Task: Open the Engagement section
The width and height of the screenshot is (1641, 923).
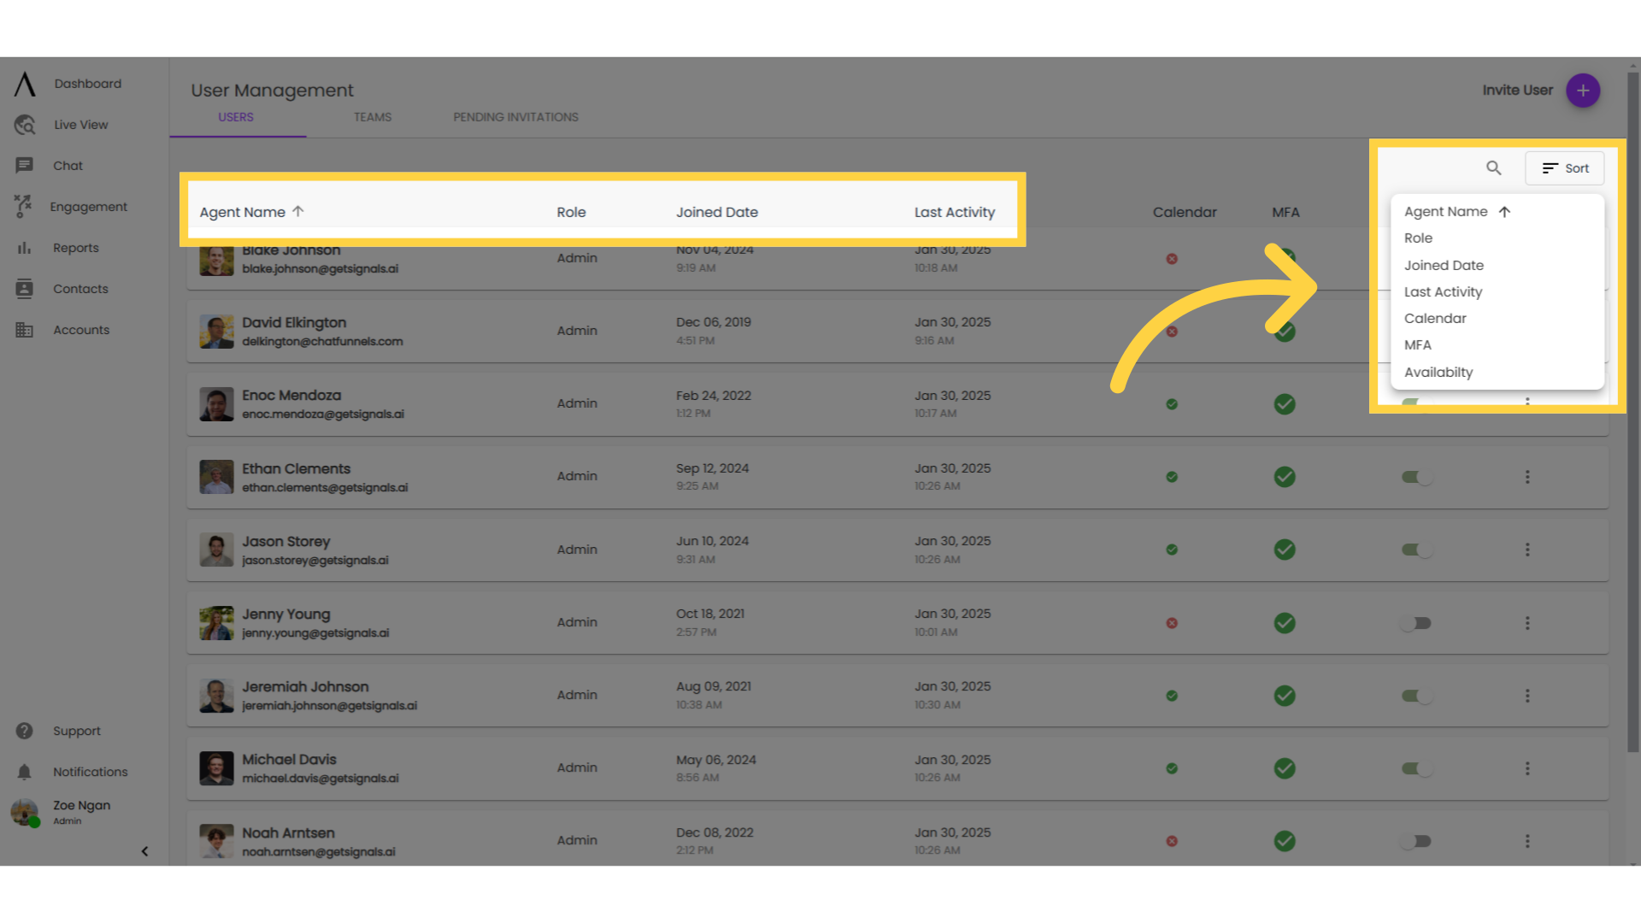Action: [x=24, y=206]
